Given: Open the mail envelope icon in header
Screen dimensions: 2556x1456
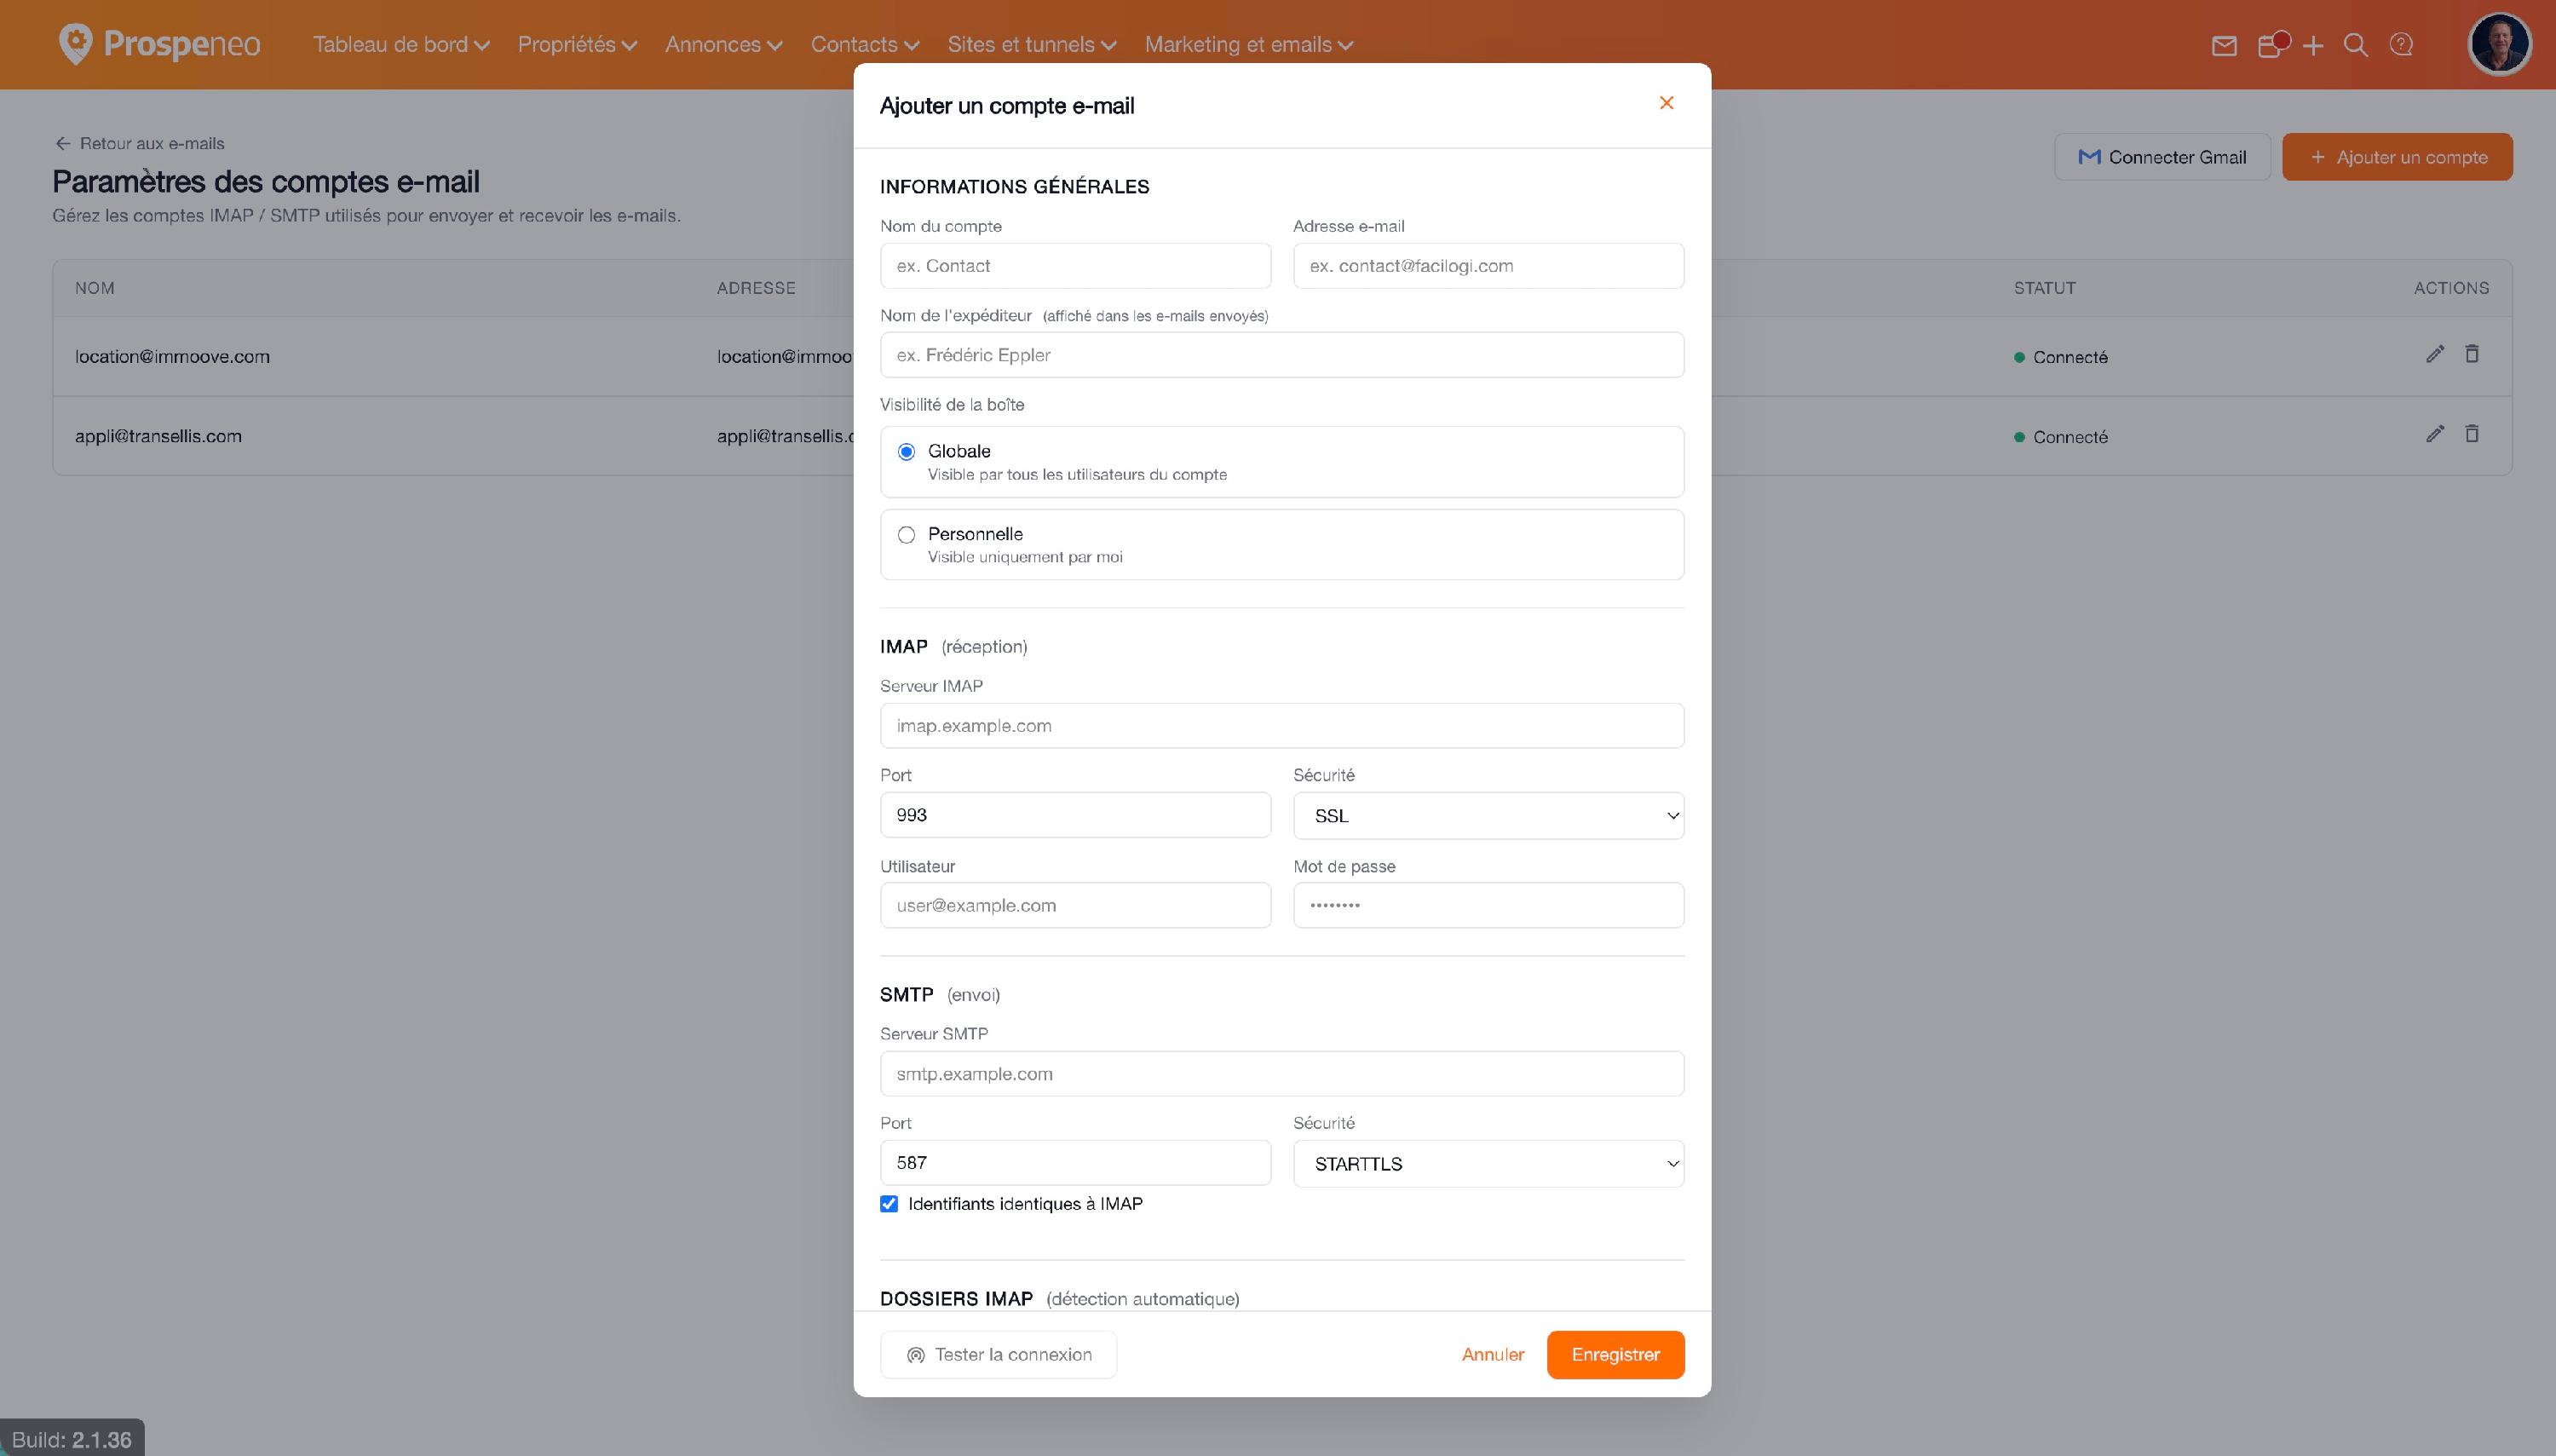Looking at the screenshot, I should click(2224, 46).
